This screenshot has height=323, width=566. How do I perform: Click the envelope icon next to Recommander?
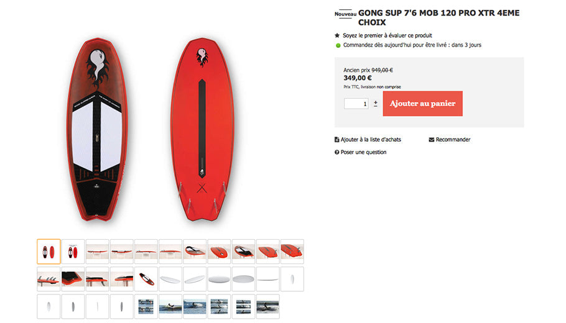tap(432, 140)
